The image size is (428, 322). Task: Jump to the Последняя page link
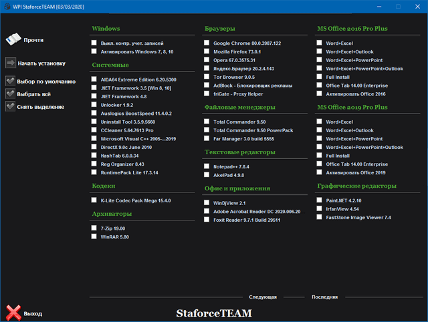click(x=325, y=297)
